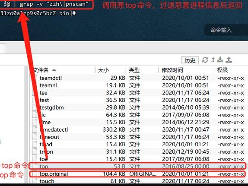Click the refresh icon in file toolbar
Viewport: 248px width, 186px height.
pos(205,60)
